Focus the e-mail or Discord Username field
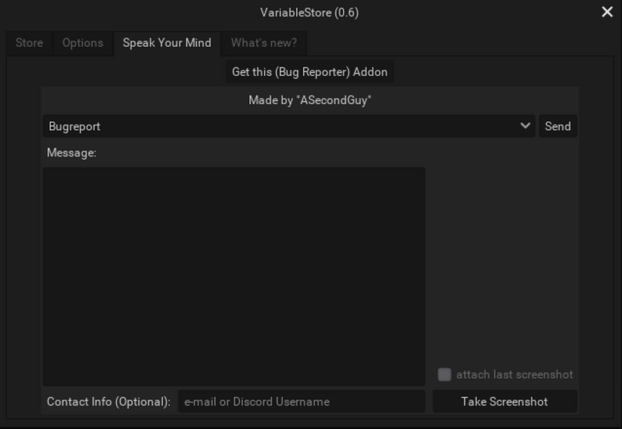This screenshot has width=622, height=429. (x=302, y=402)
